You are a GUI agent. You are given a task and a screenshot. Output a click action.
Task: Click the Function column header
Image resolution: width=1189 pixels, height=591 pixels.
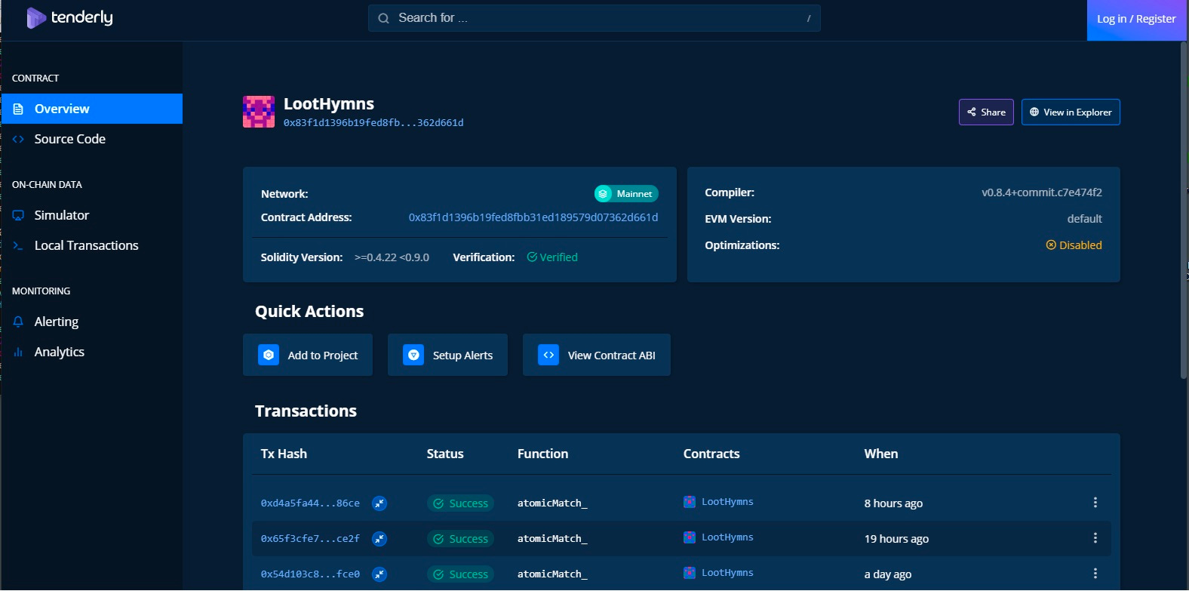542,454
